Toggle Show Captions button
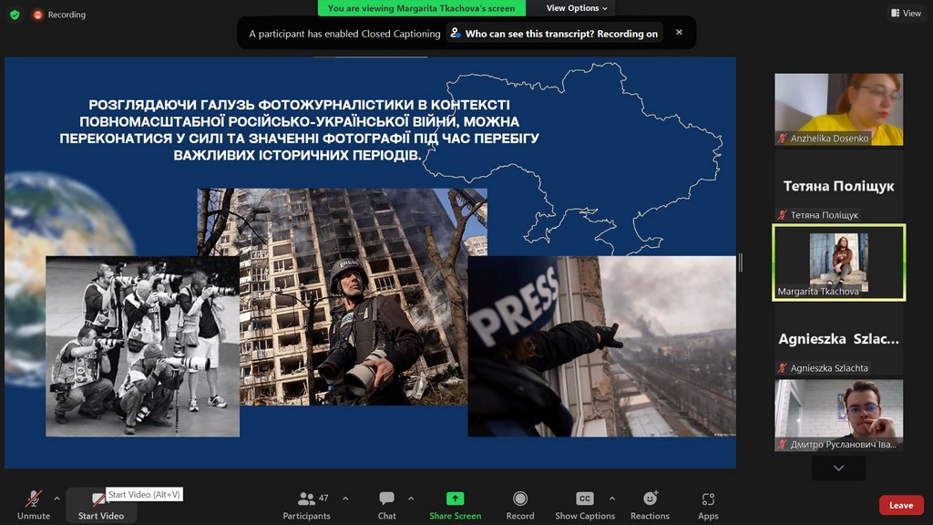933x525 pixels. coord(585,499)
